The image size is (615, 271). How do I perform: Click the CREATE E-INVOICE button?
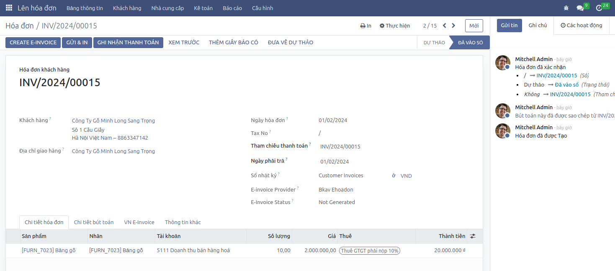point(33,42)
